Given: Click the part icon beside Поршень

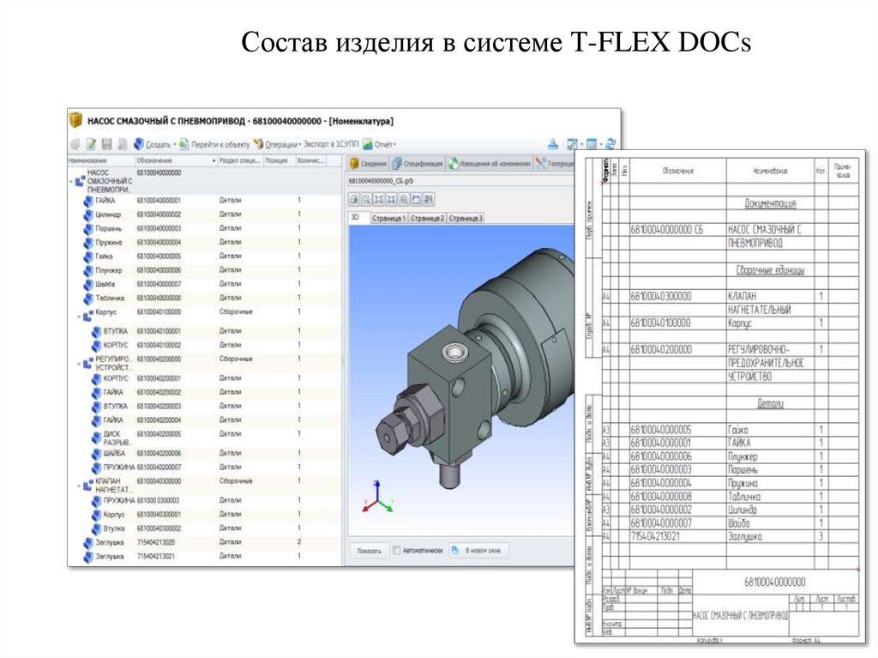Looking at the screenshot, I should 88,229.
